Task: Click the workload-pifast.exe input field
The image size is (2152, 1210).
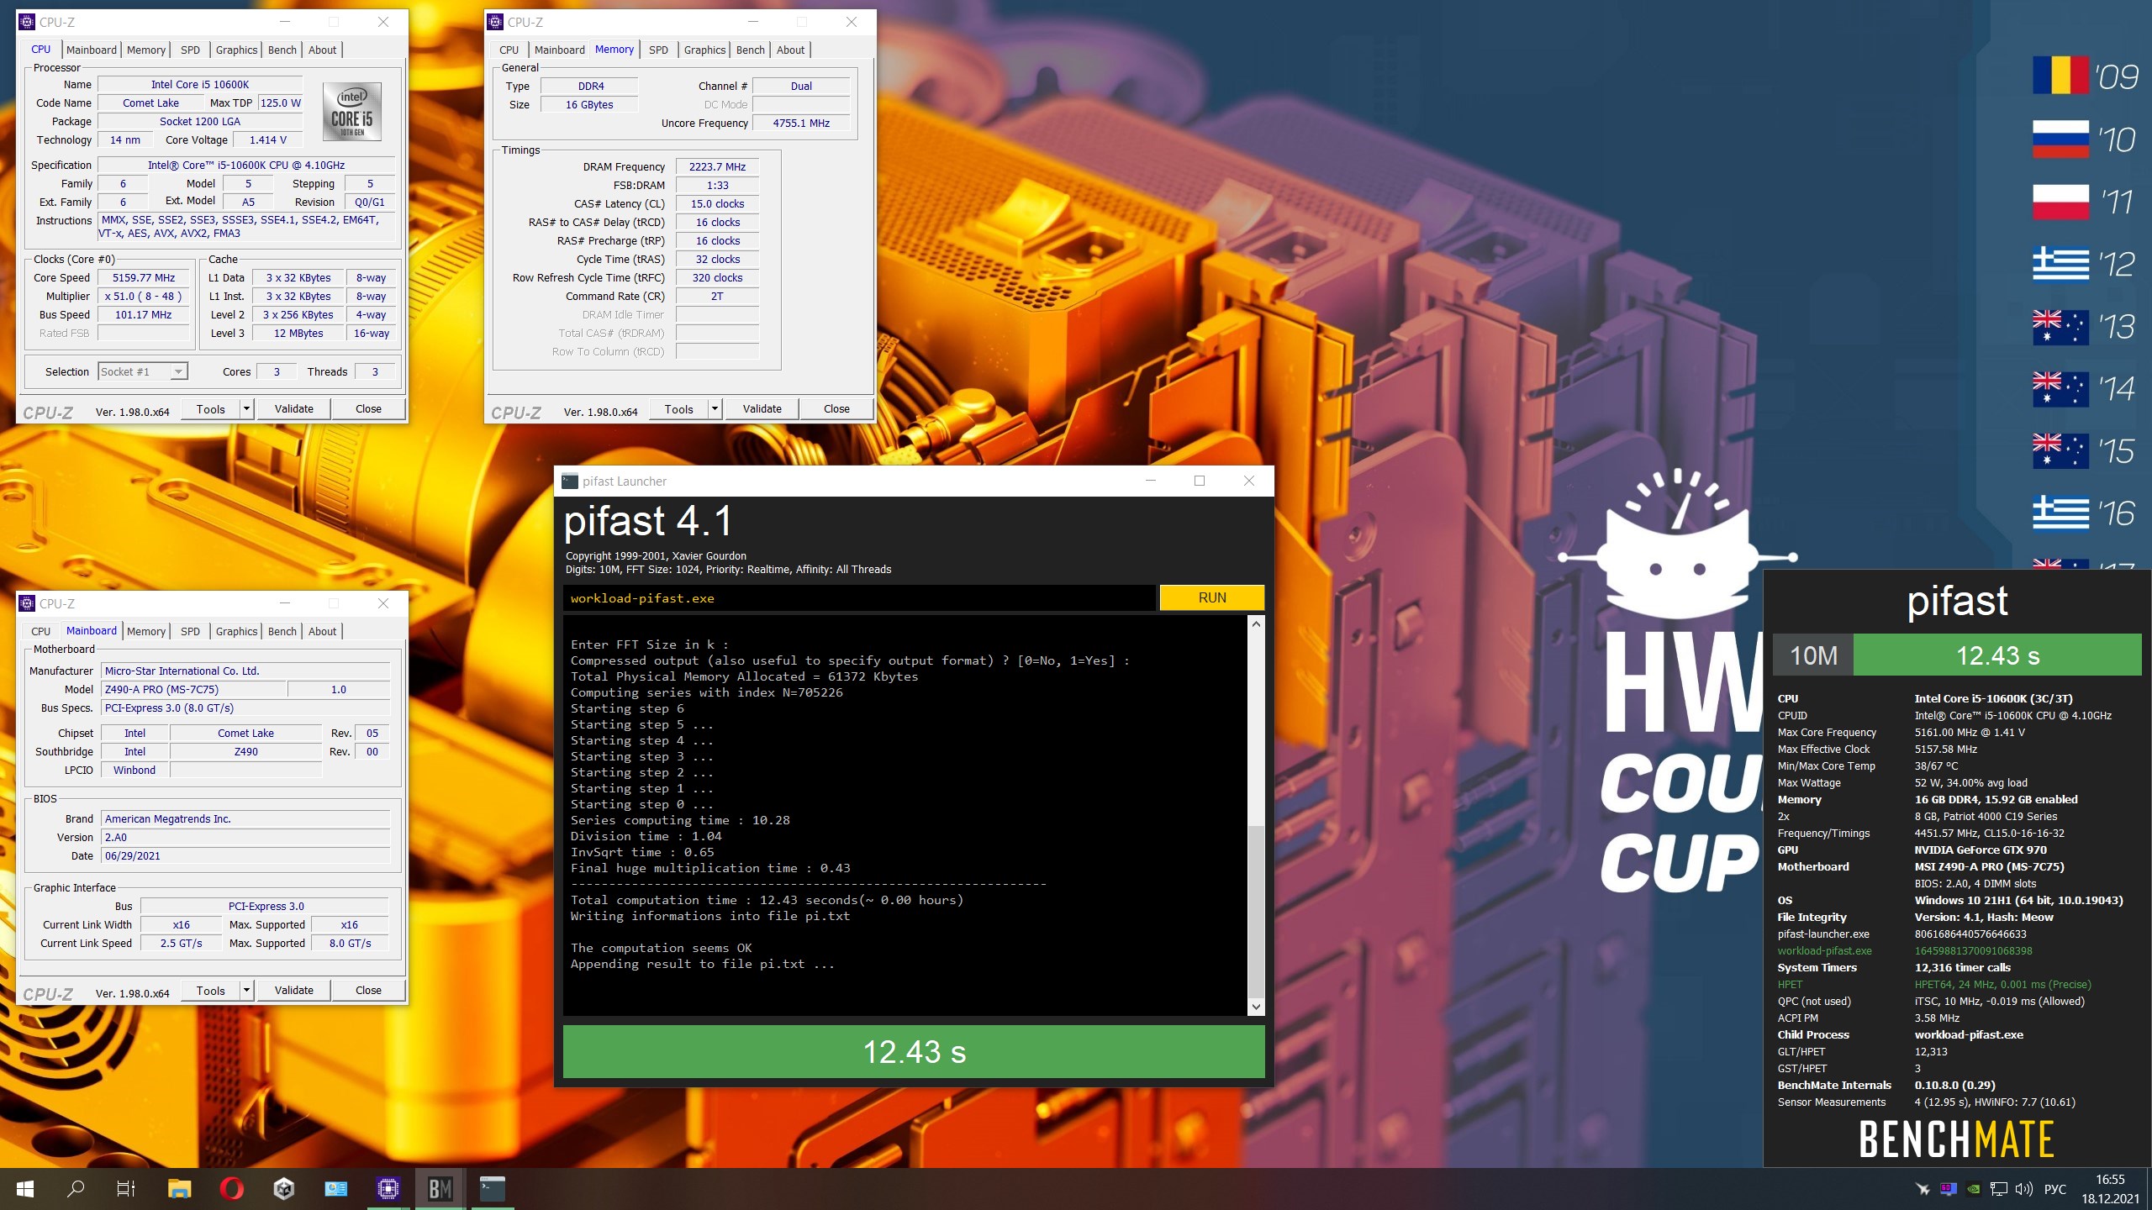Action: point(859,598)
